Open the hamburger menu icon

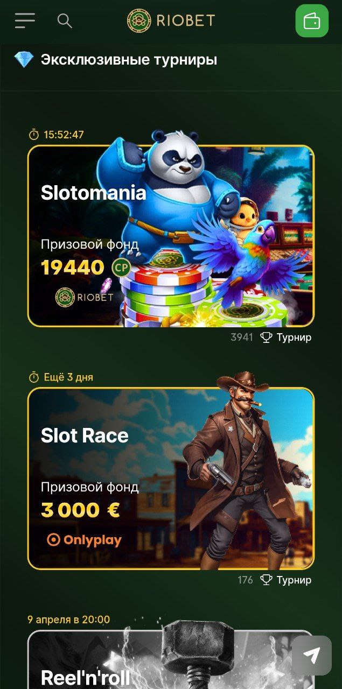[x=25, y=20]
